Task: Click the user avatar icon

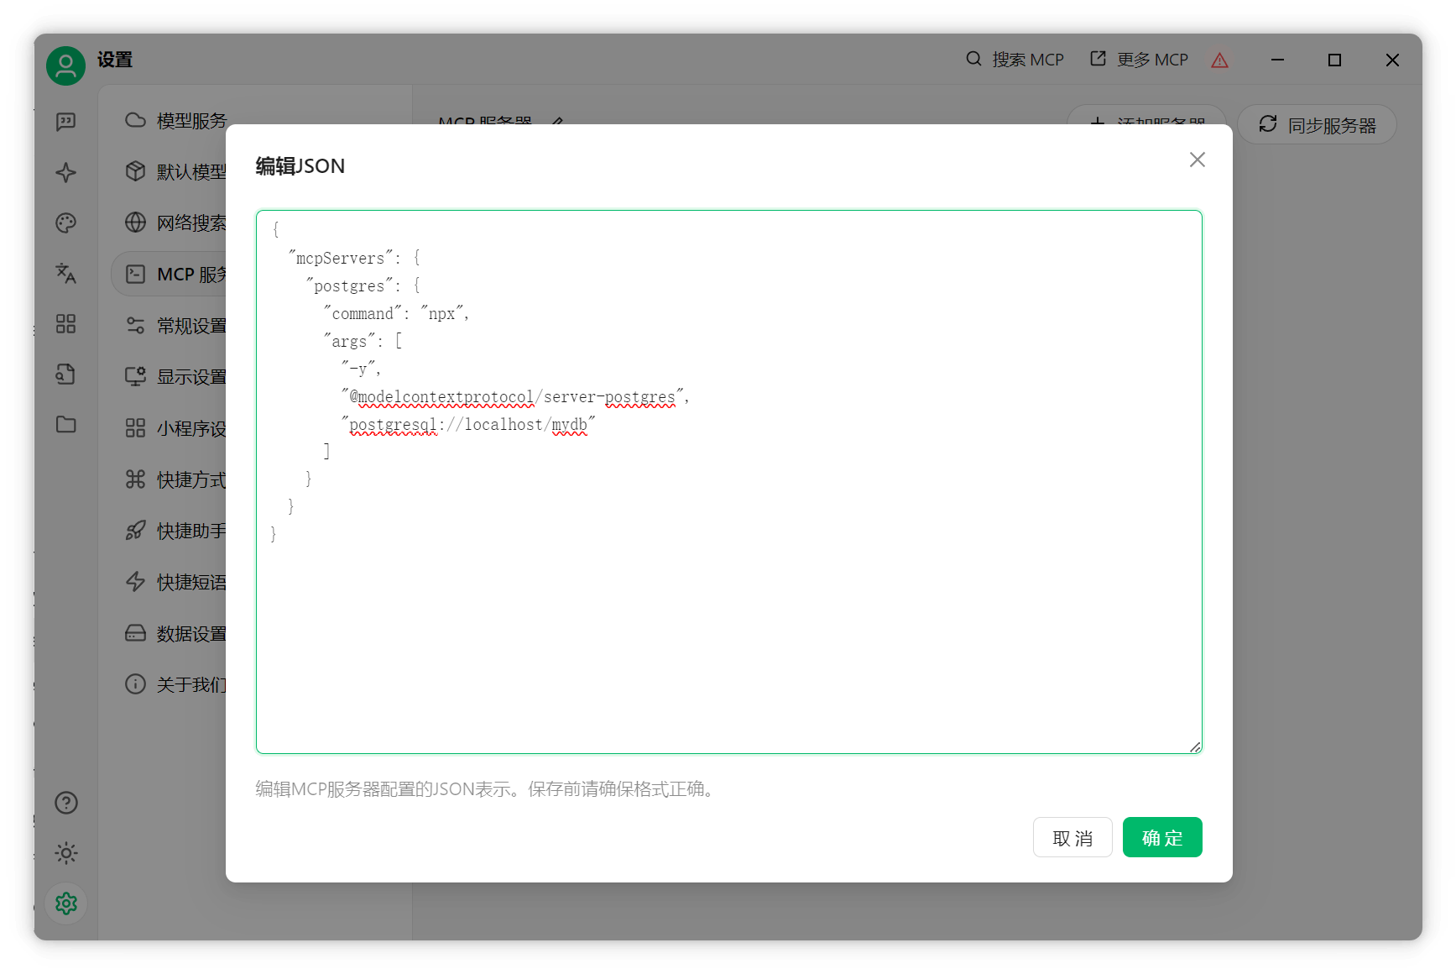Action: pos(65,65)
